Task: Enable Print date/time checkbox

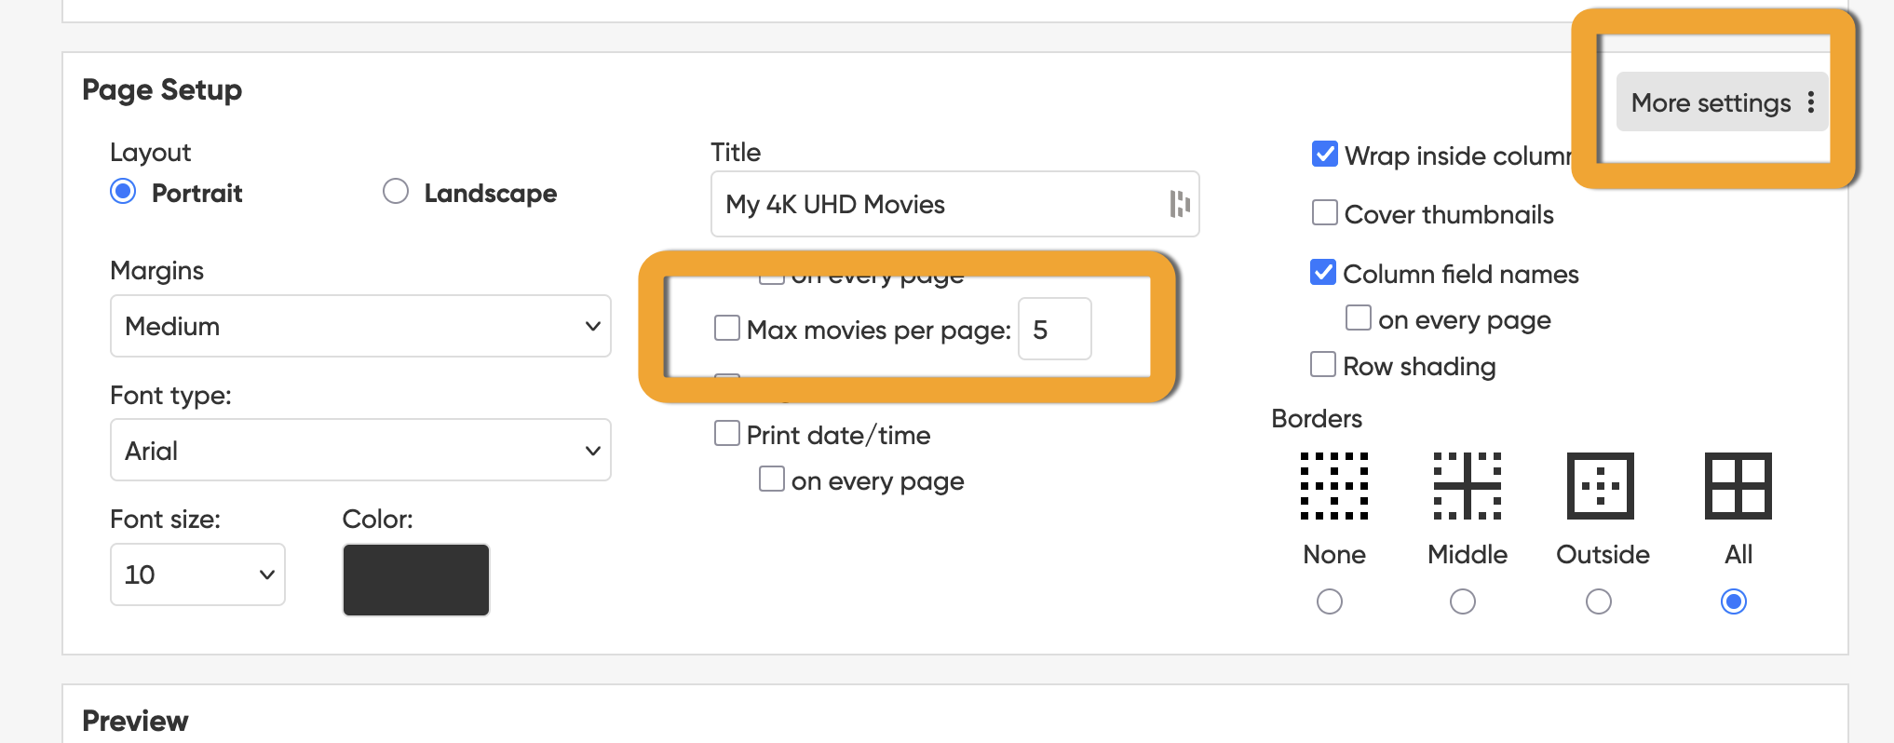Action: point(727,434)
